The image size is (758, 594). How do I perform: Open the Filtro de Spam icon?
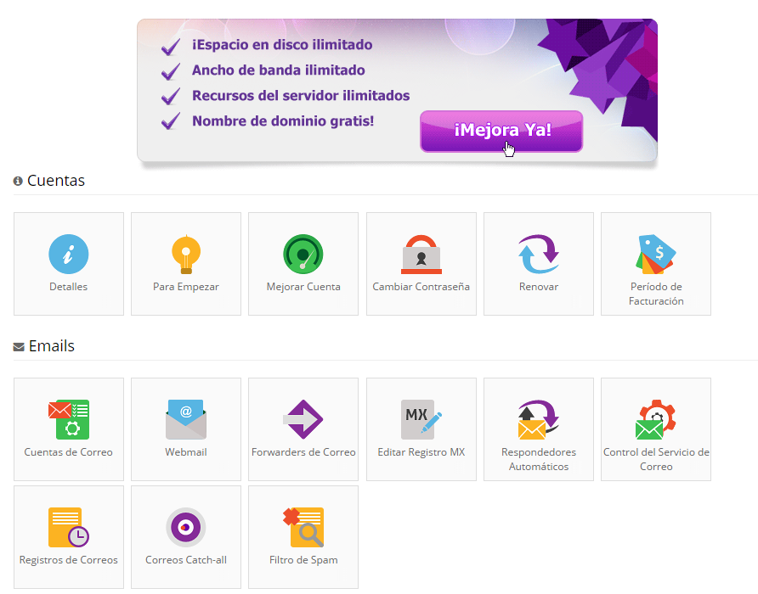pos(303,527)
